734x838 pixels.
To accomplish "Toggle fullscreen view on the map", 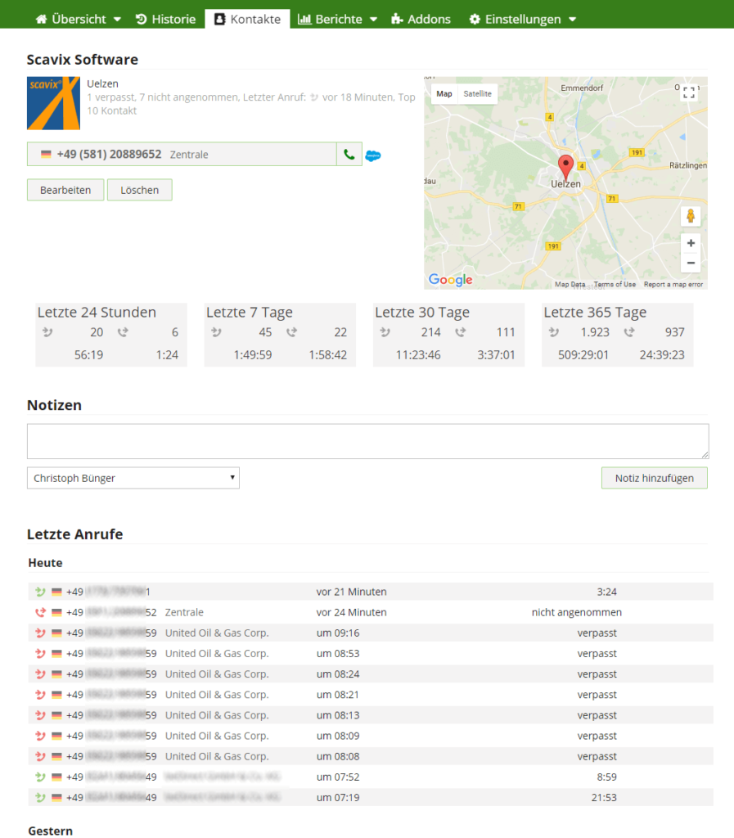I will (x=689, y=93).
